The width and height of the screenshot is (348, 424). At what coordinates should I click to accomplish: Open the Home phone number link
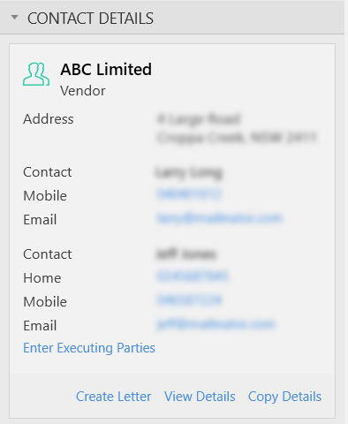(x=193, y=276)
